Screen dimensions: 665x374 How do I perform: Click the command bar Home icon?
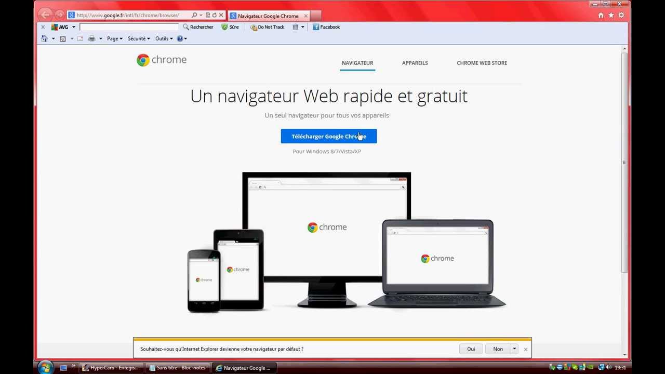pos(44,38)
